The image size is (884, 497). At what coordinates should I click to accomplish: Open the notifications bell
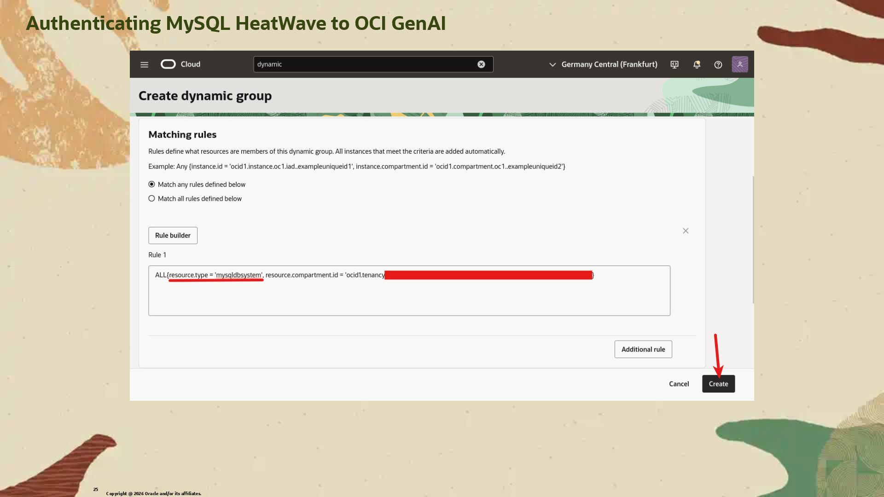point(697,64)
